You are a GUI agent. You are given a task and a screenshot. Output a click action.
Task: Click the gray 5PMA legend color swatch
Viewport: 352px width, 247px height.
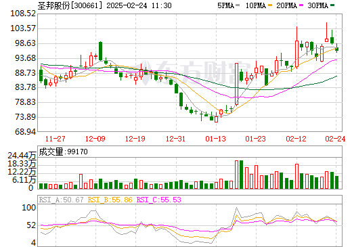click(x=238, y=5)
